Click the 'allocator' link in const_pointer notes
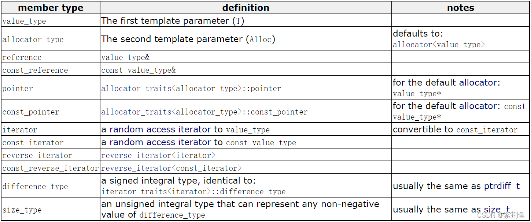The width and height of the screenshot is (531, 222). click(x=478, y=106)
